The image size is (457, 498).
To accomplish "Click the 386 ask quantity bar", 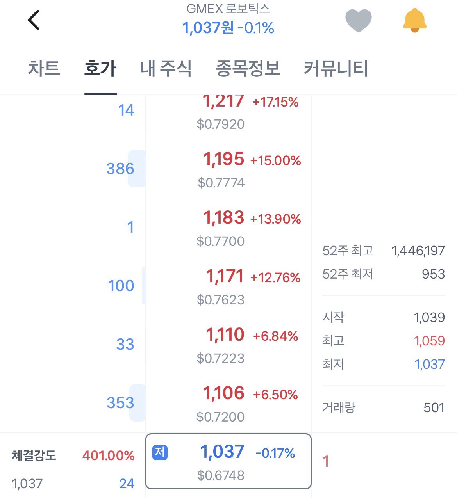I will tap(137, 169).
